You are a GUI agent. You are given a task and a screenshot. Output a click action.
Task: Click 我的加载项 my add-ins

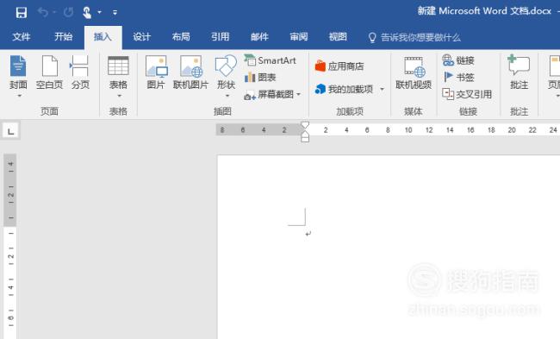click(x=344, y=89)
